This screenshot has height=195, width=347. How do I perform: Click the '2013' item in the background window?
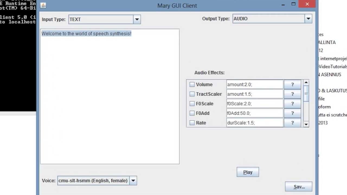click(323, 123)
